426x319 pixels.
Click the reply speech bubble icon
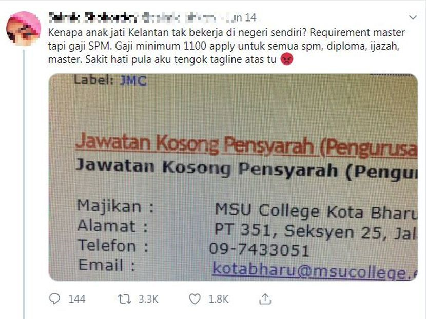[x=54, y=299]
